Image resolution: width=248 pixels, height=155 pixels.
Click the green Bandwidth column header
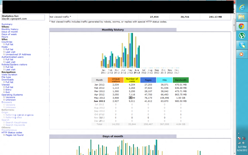[181, 80]
